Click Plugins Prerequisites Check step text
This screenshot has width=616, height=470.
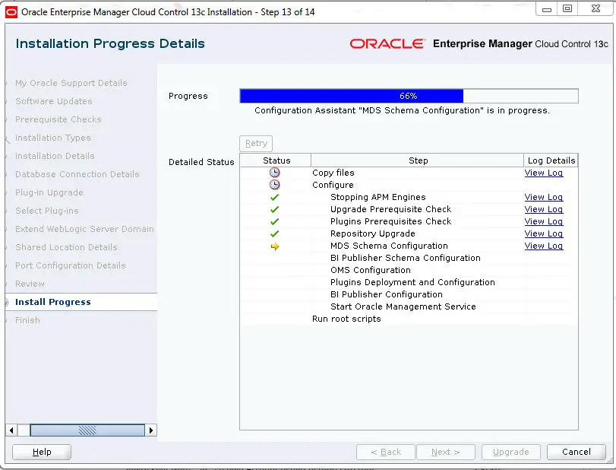click(391, 221)
